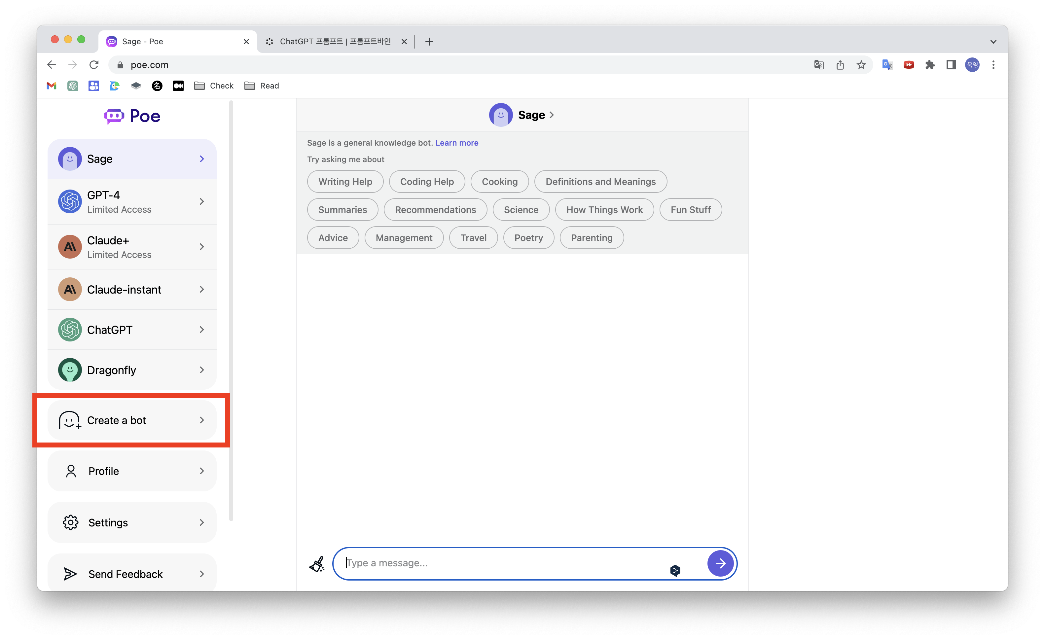Switch to the ChatGPT 프롬프트 tab
Viewport: 1045px width, 640px height.
(335, 41)
